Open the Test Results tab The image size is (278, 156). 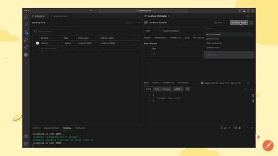point(183,83)
